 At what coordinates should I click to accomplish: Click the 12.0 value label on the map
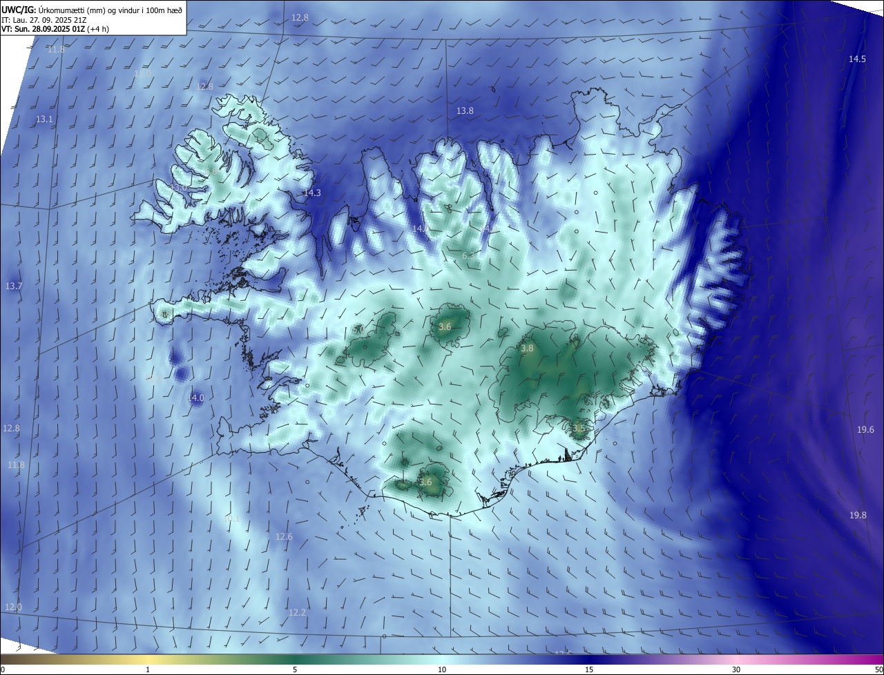13,607
